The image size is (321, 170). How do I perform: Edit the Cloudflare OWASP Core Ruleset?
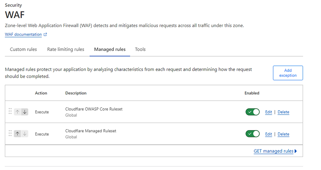click(269, 112)
